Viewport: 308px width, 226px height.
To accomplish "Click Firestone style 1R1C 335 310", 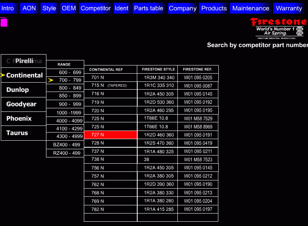I will 158,85.
